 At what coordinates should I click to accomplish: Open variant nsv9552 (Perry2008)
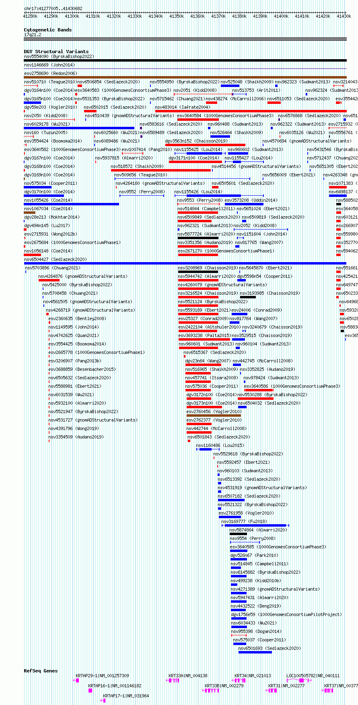pyautogui.click(x=142, y=196)
